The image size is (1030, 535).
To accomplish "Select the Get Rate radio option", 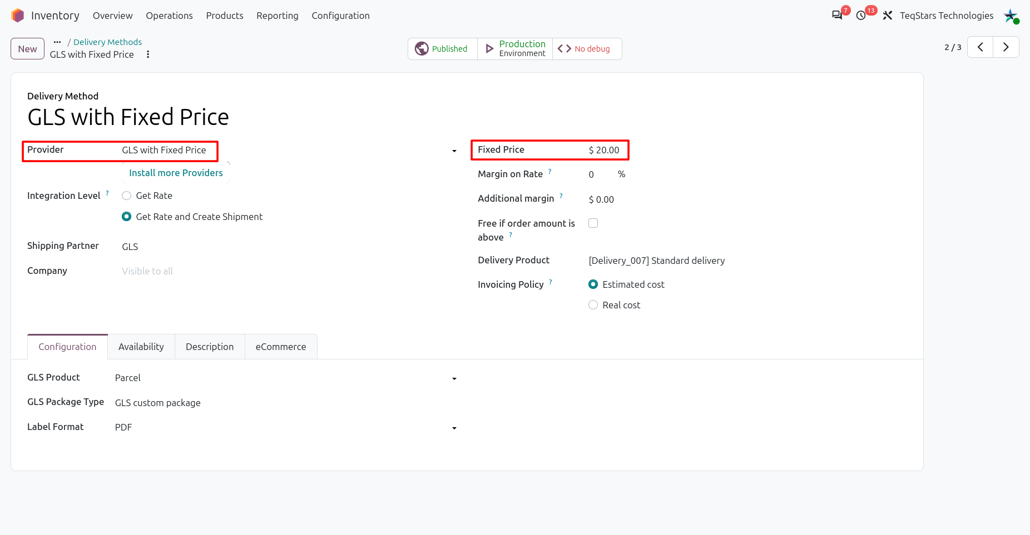I will point(127,196).
